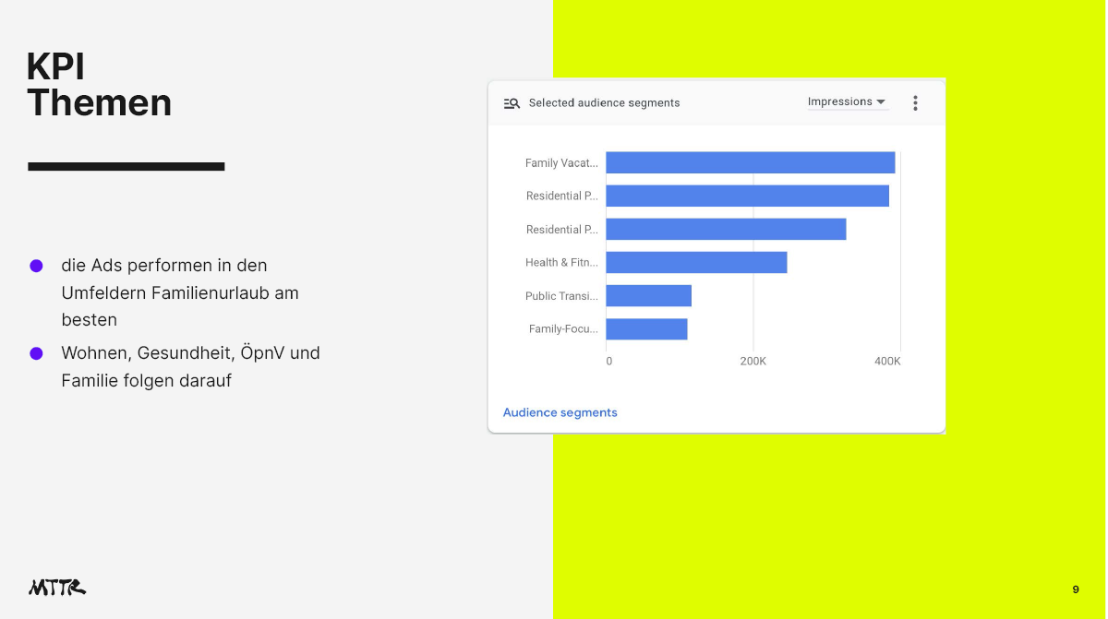Click the 'Selected audience segments' card title
Image resolution: width=1108 pixels, height=619 pixels.
(x=604, y=103)
